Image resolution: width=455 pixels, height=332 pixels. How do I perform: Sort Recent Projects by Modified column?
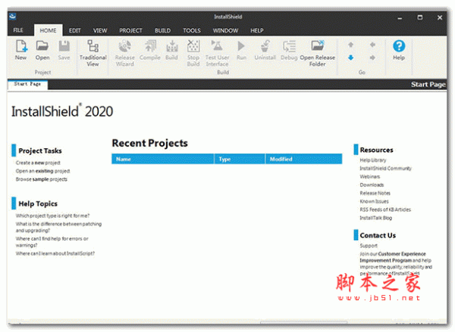[304, 159]
